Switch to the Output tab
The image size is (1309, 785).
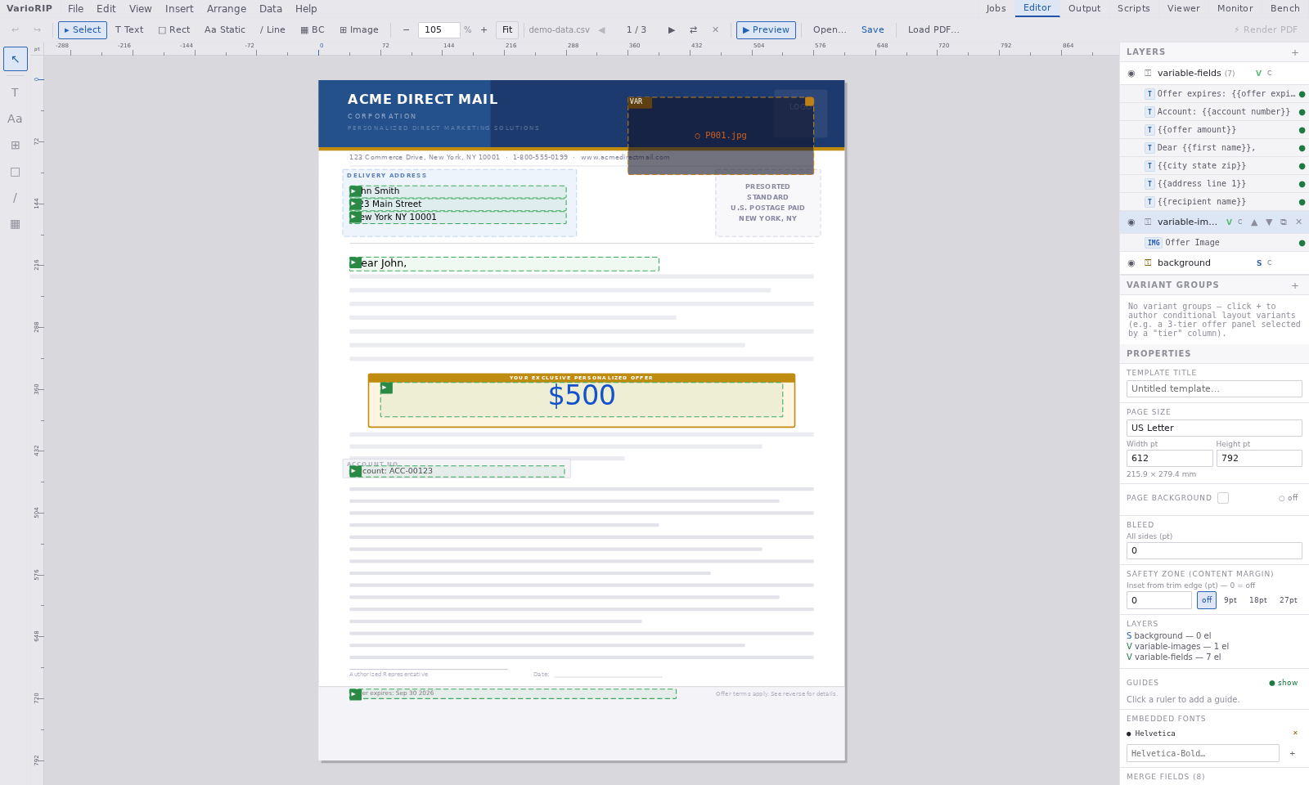[x=1084, y=8]
